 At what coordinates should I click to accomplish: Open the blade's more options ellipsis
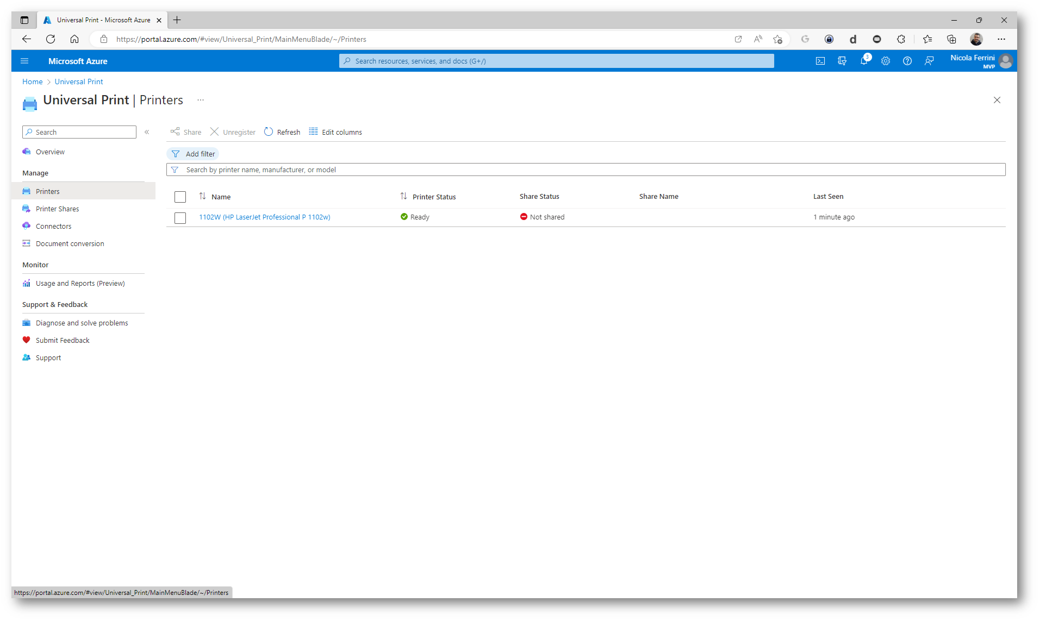pyautogui.click(x=201, y=100)
